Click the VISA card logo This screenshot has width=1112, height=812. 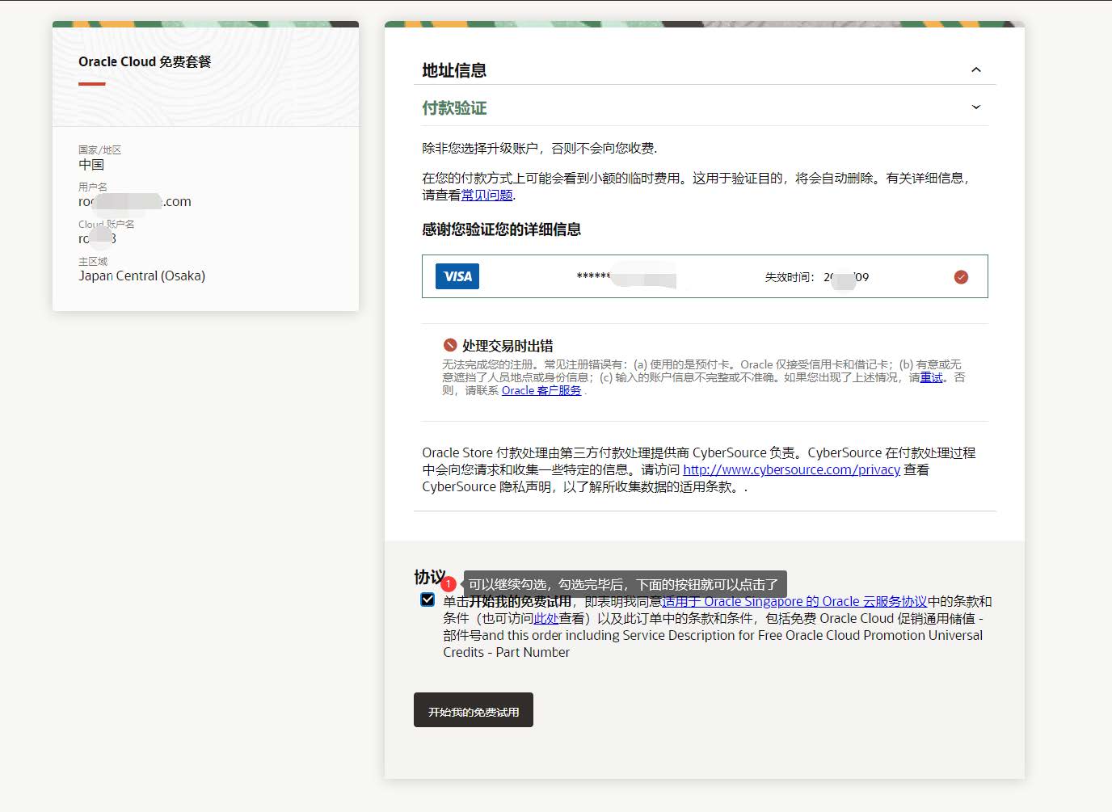[x=457, y=276]
